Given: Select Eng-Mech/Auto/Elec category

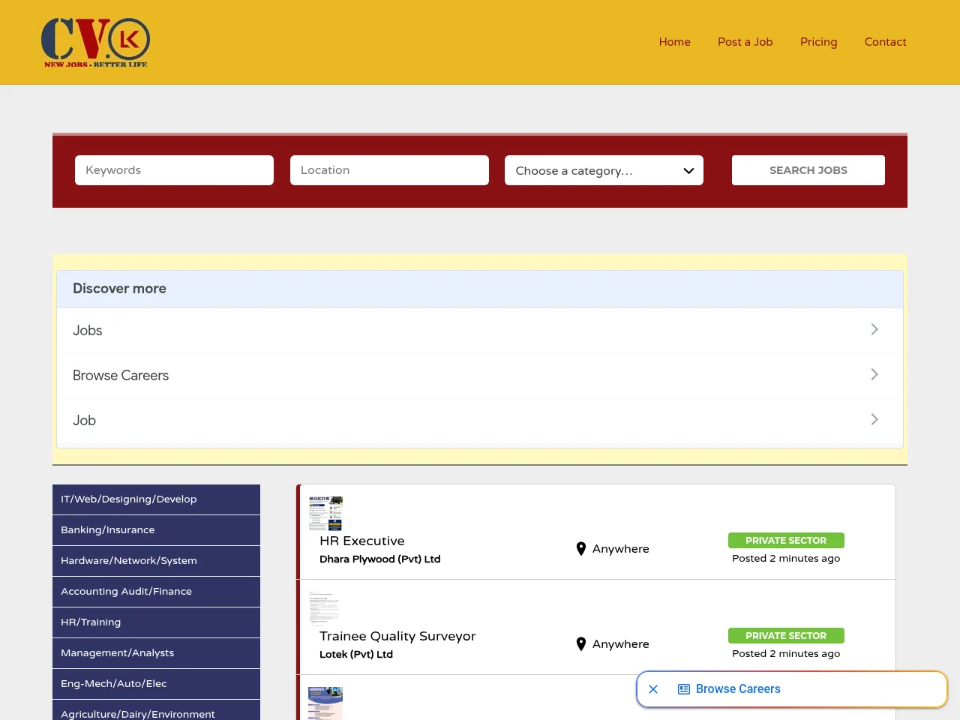Looking at the screenshot, I should point(156,684).
